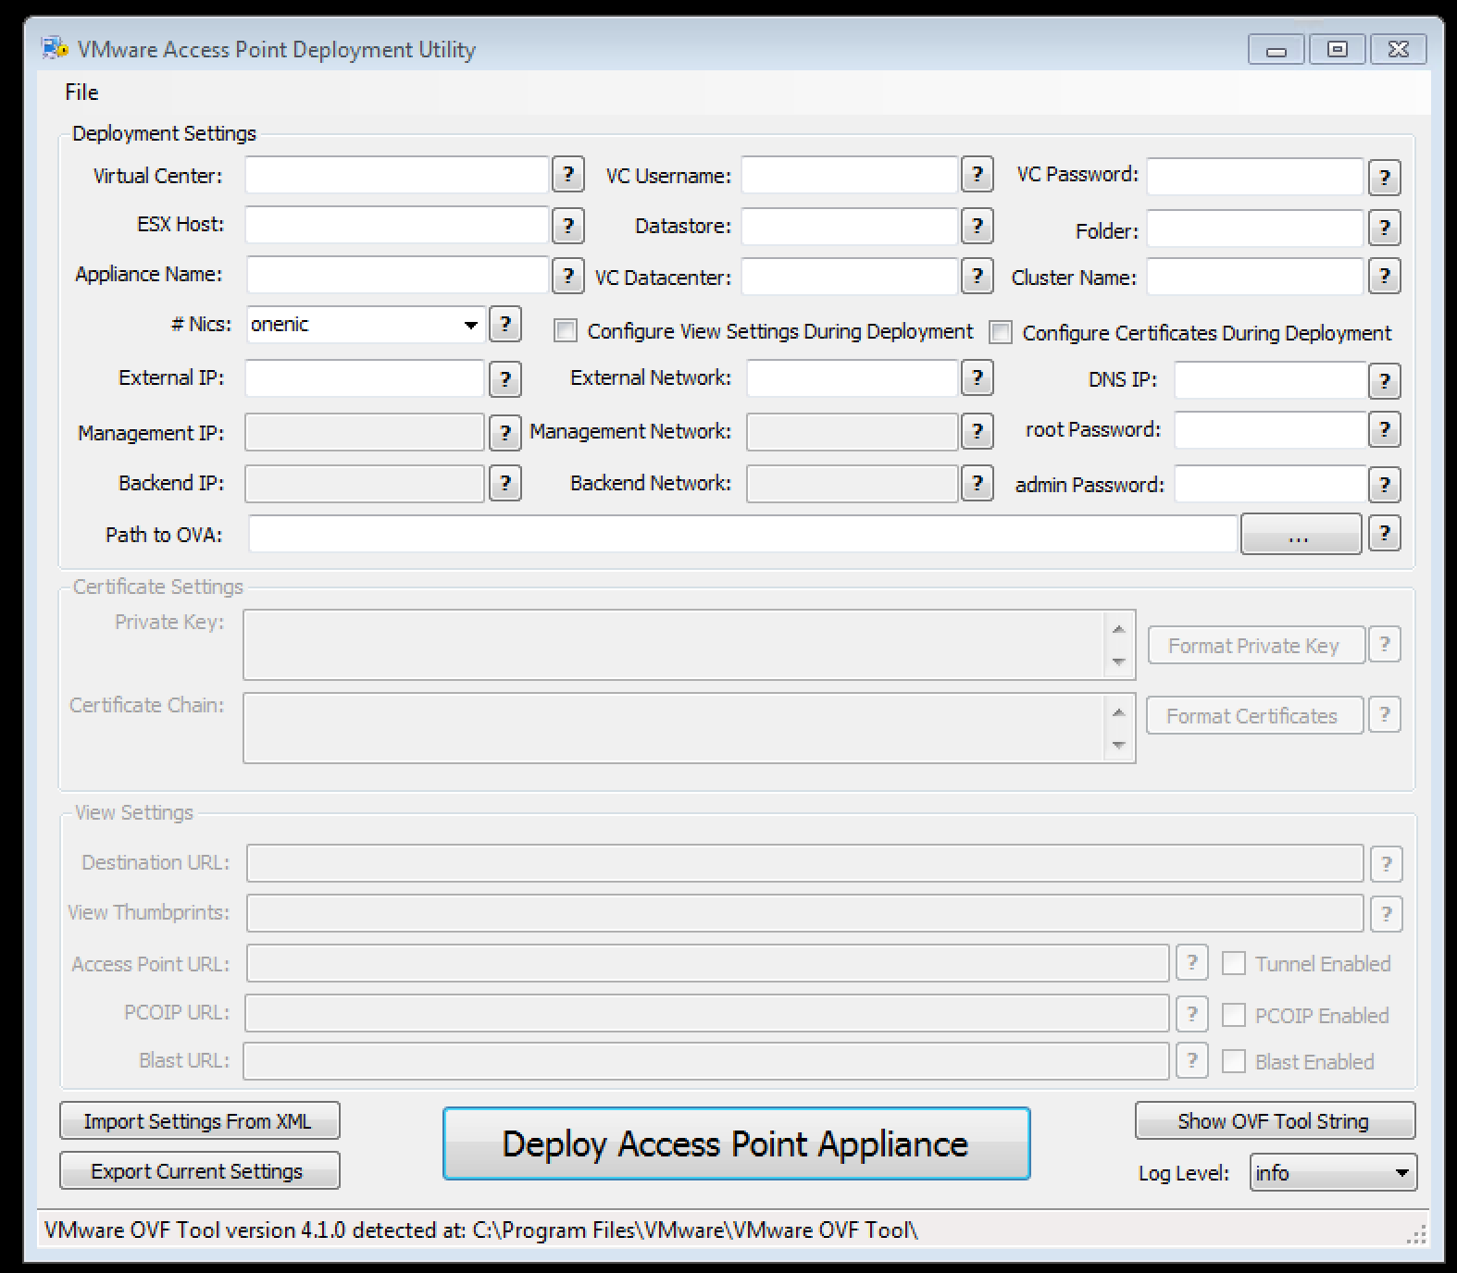Click the question mark beside VC Password
Screen dimensions: 1457x1273
(1384, 178)
